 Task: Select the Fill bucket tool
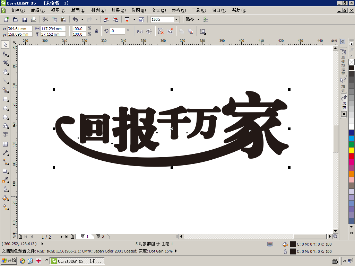point(5,198)
